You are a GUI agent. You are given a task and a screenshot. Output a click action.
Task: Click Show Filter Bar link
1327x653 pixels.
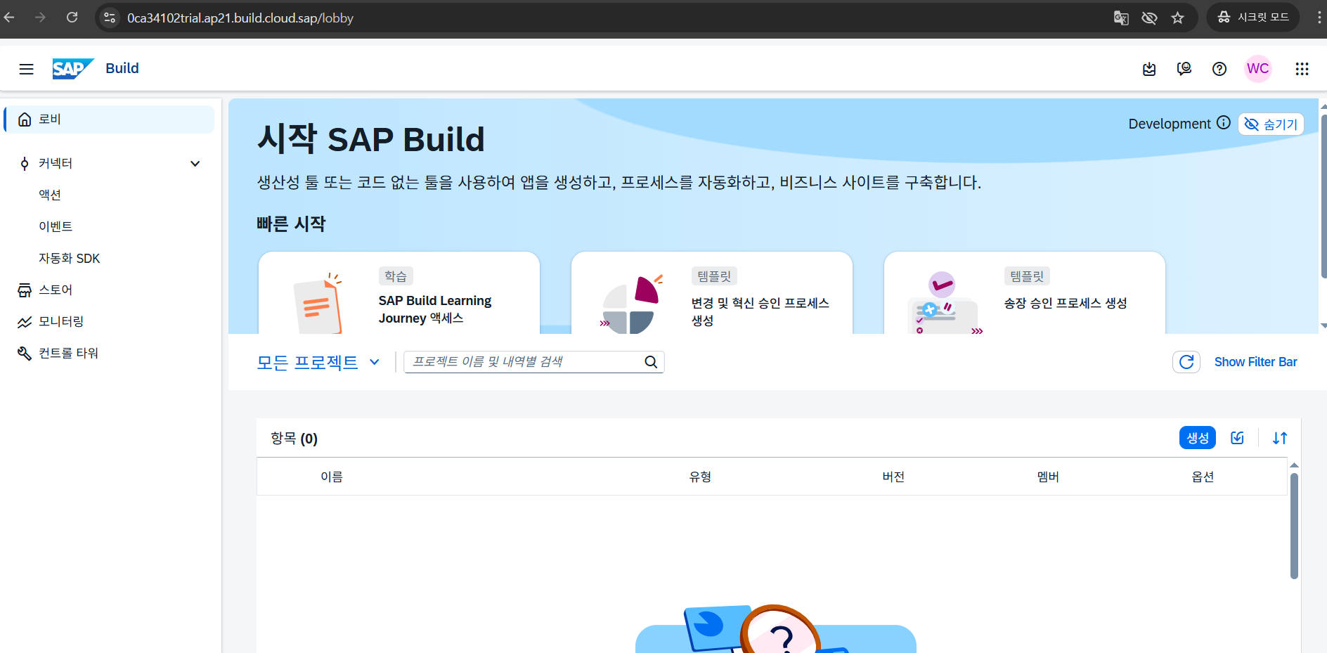click(1256, 362)
